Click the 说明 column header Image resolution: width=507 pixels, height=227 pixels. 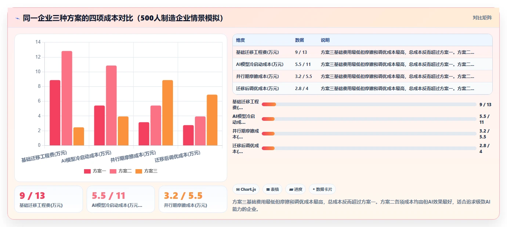(325, 40)
